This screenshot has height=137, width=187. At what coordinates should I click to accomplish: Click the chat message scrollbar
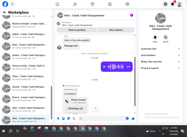pos(135,82)
